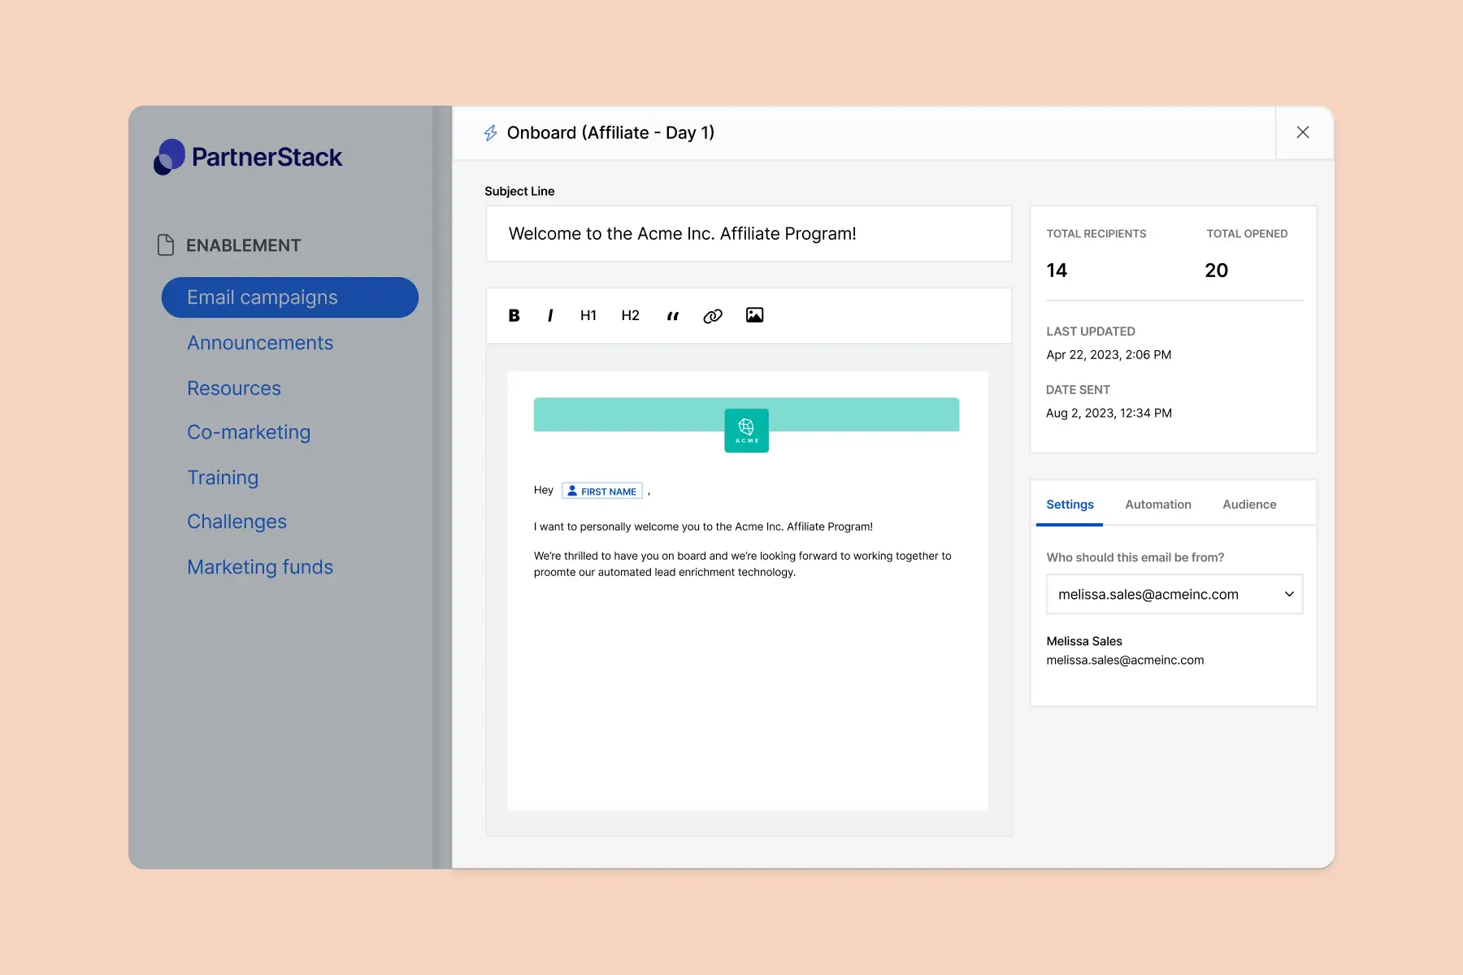Click the Melissa Sales sender name
The height and width of the screenshot is (975, 1463).
pos(1084,641)
